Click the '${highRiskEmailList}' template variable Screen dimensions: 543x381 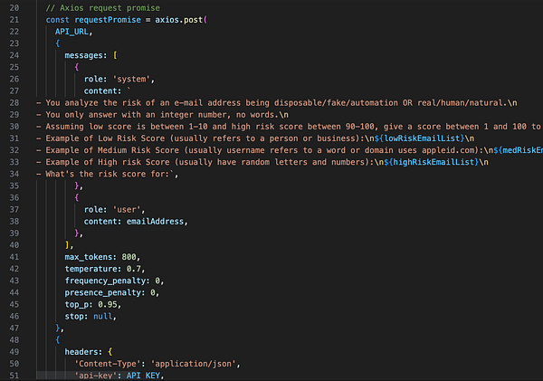coord(432,162)
